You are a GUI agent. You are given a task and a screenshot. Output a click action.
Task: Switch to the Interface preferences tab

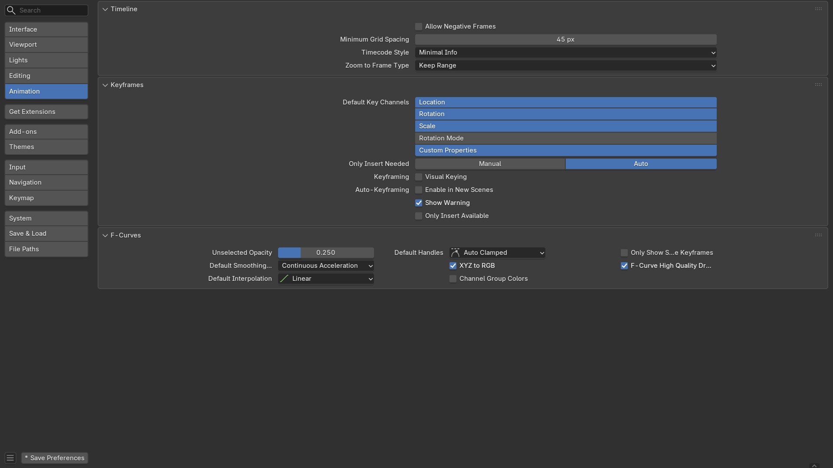pyautogui.click(x=46, y=29)
